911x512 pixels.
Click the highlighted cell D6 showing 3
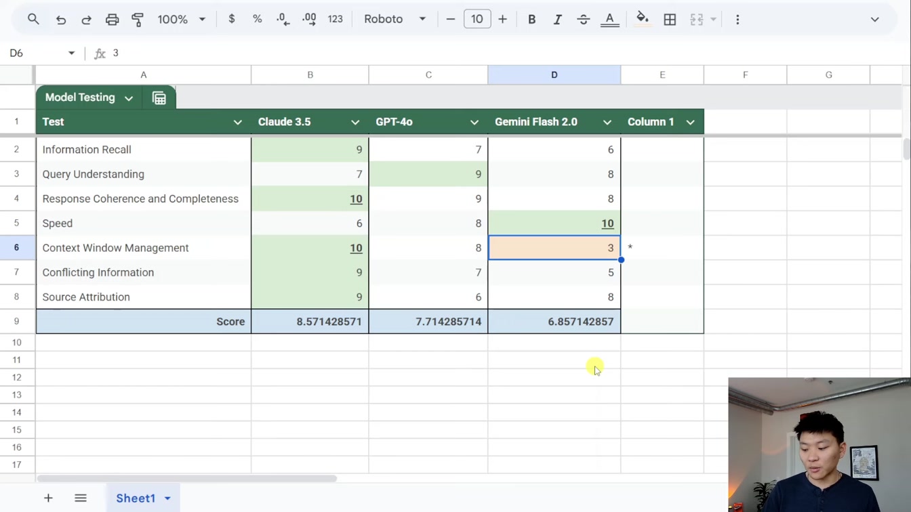(x=554, y=248)
